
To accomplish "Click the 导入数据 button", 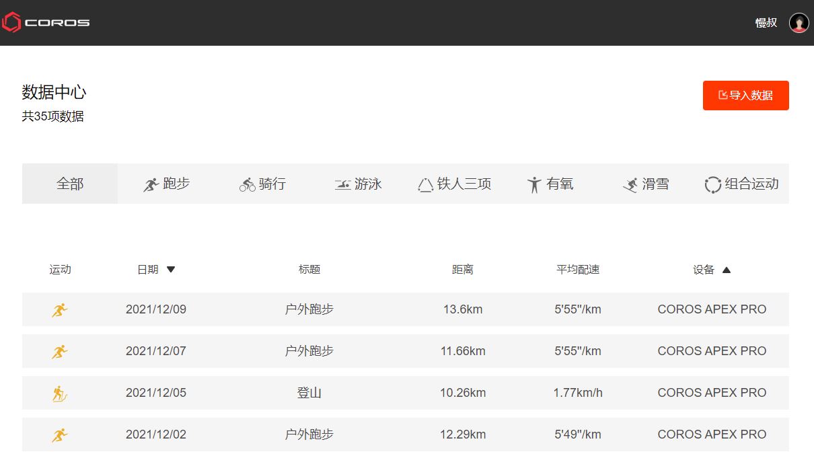I will (x=745, y=95).
